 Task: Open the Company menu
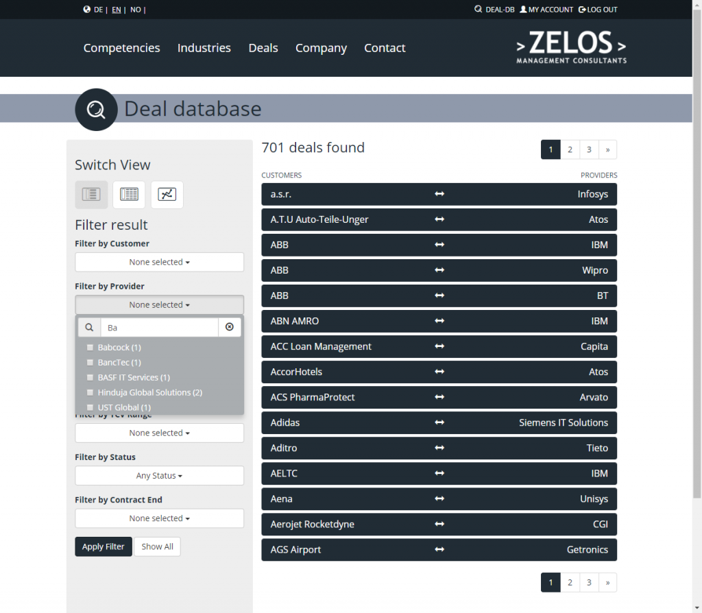pos(321,48)
